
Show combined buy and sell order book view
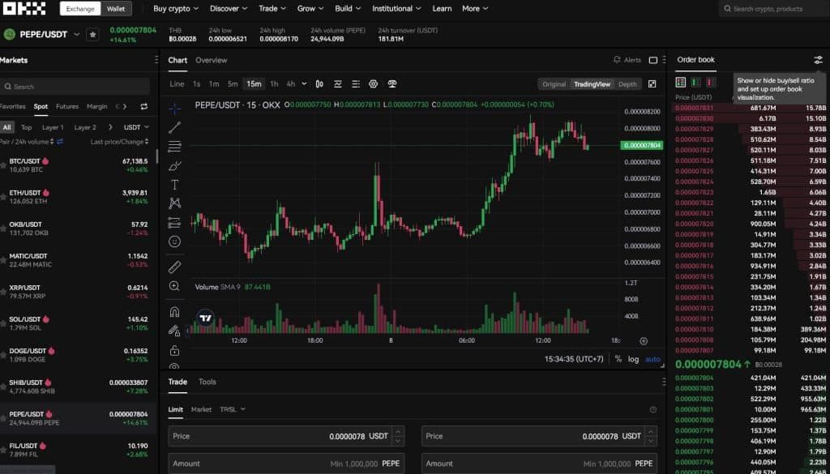click(x=681, y=83)
